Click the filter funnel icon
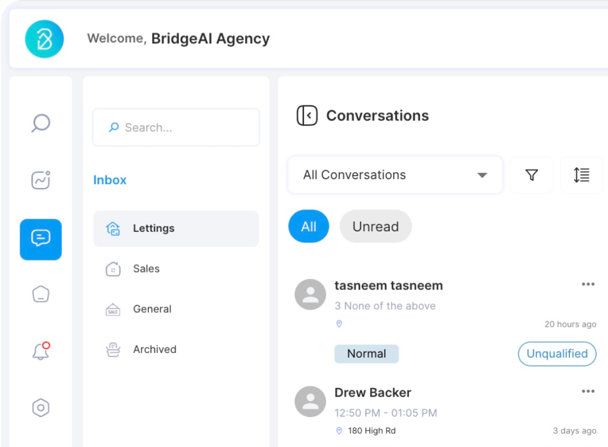 coord(531,175)
